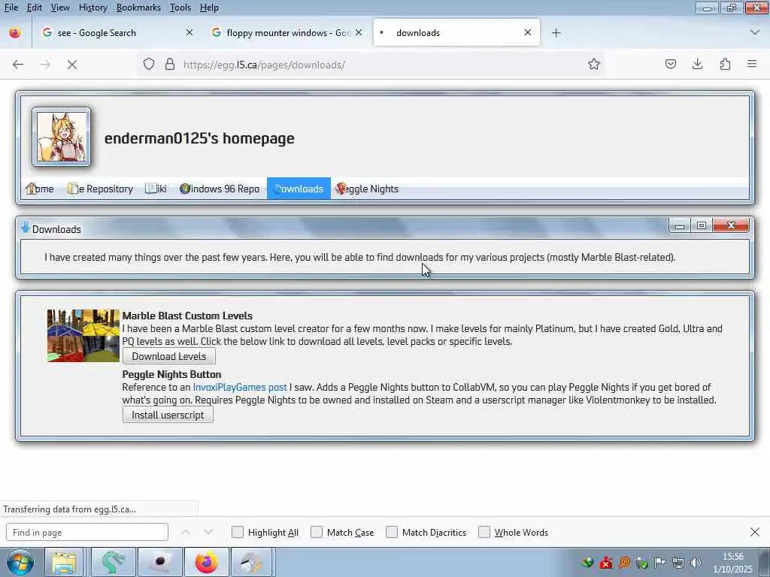Open the Wiki nav link
Viewport: 770px width, 577px height.
click(x=156, y=189)
